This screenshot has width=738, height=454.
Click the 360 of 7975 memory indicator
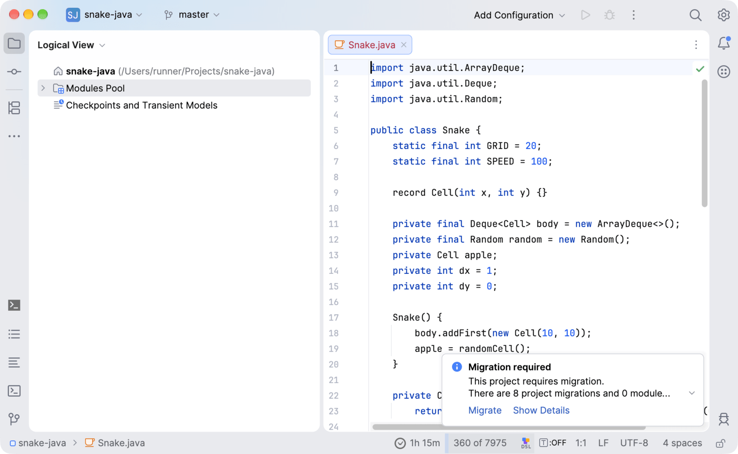tap(480, 443)
